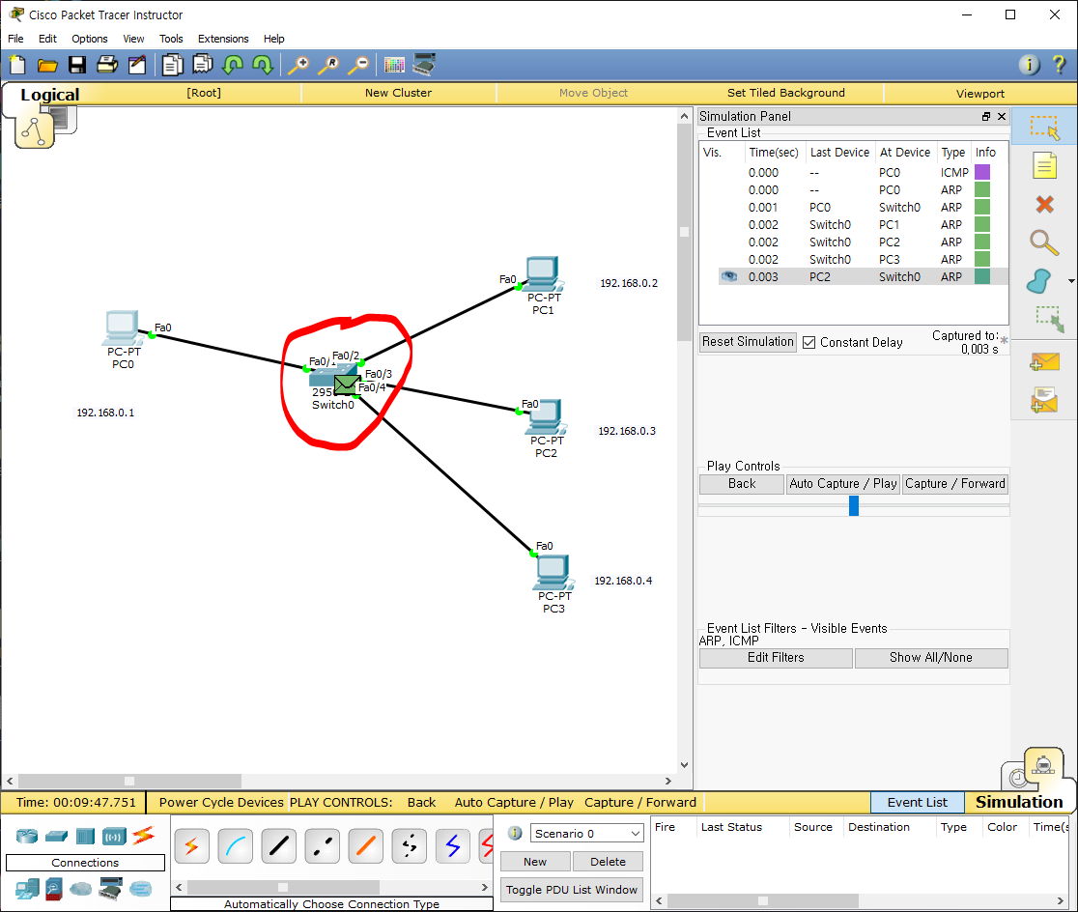Click the Edit Filters button
The image size is (1078, 912).
click(776, 658)
